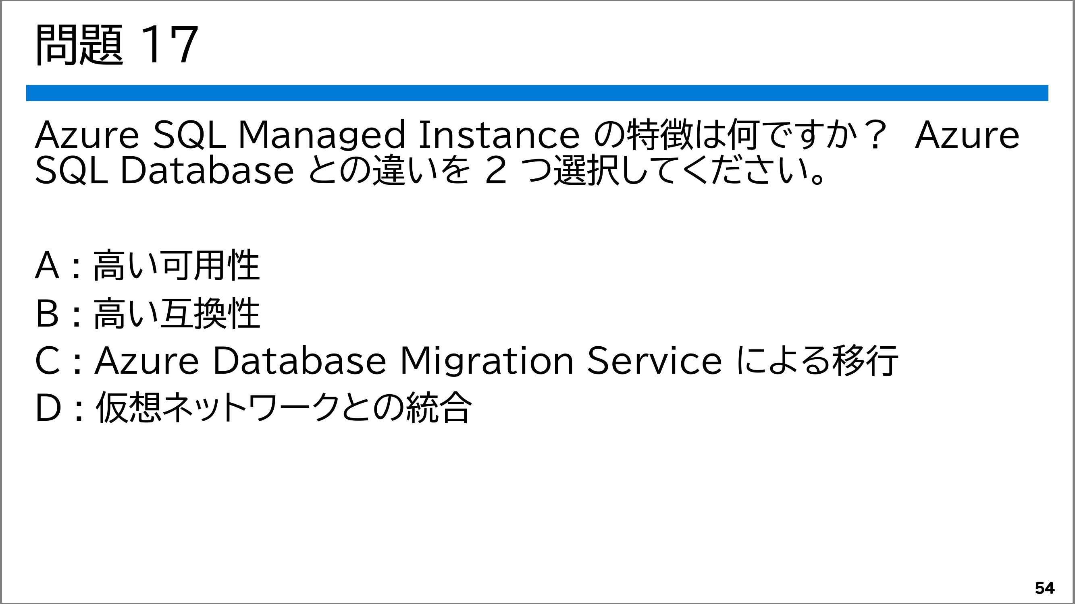Image resolution: width=1075 pixels, height=604 pixels.
Task: Select answer text 仮想ネットワークとの統合
Action: (284, 407)
